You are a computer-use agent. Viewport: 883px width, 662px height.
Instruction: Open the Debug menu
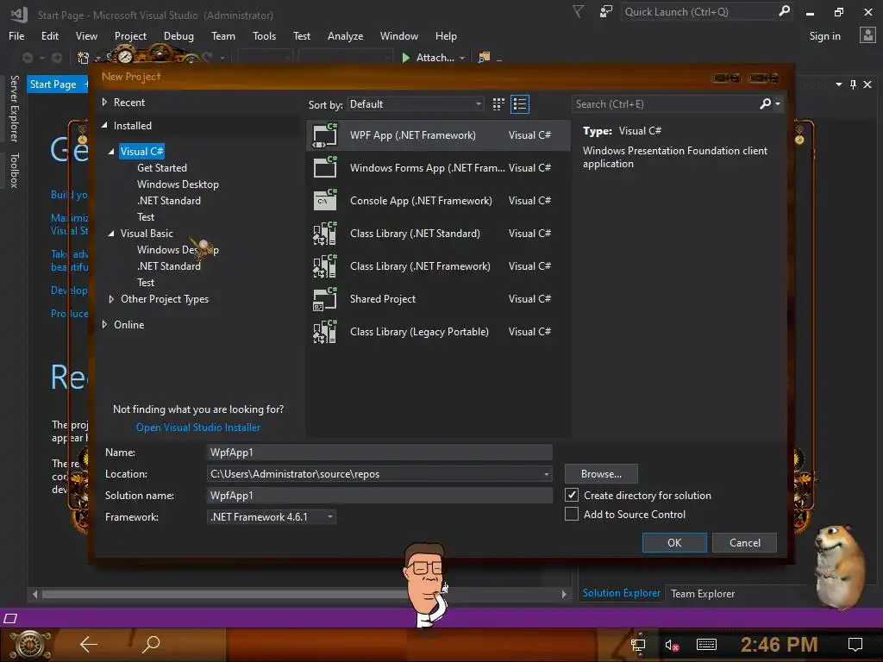(178, 36)
